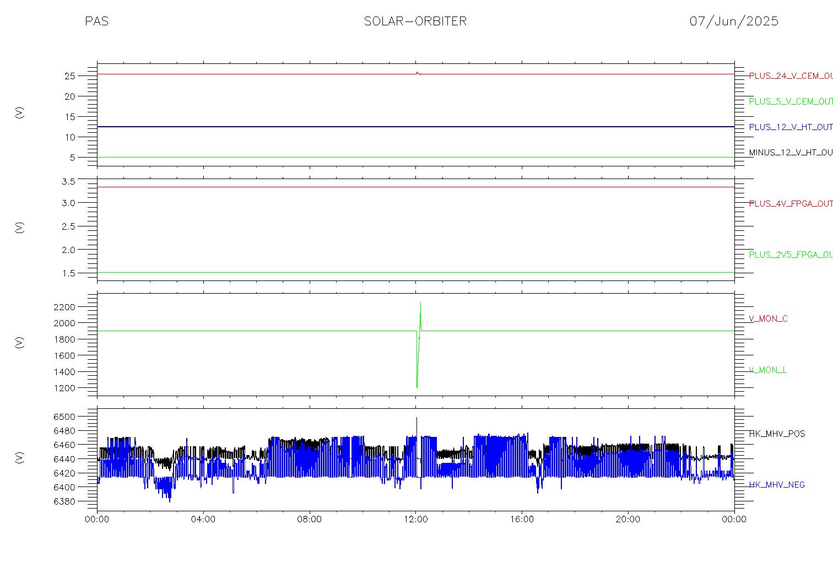The height and width of the screenshot is (562, 833).
Task: Click the 6380 tick on the MHV plot
Action: tap(65, 501)
